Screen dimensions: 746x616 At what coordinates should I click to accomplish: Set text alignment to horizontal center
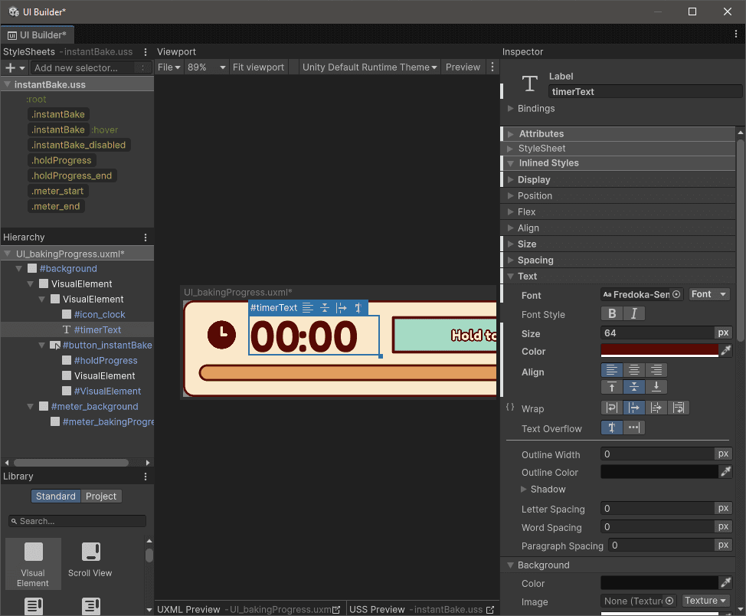tap(633, 370)
